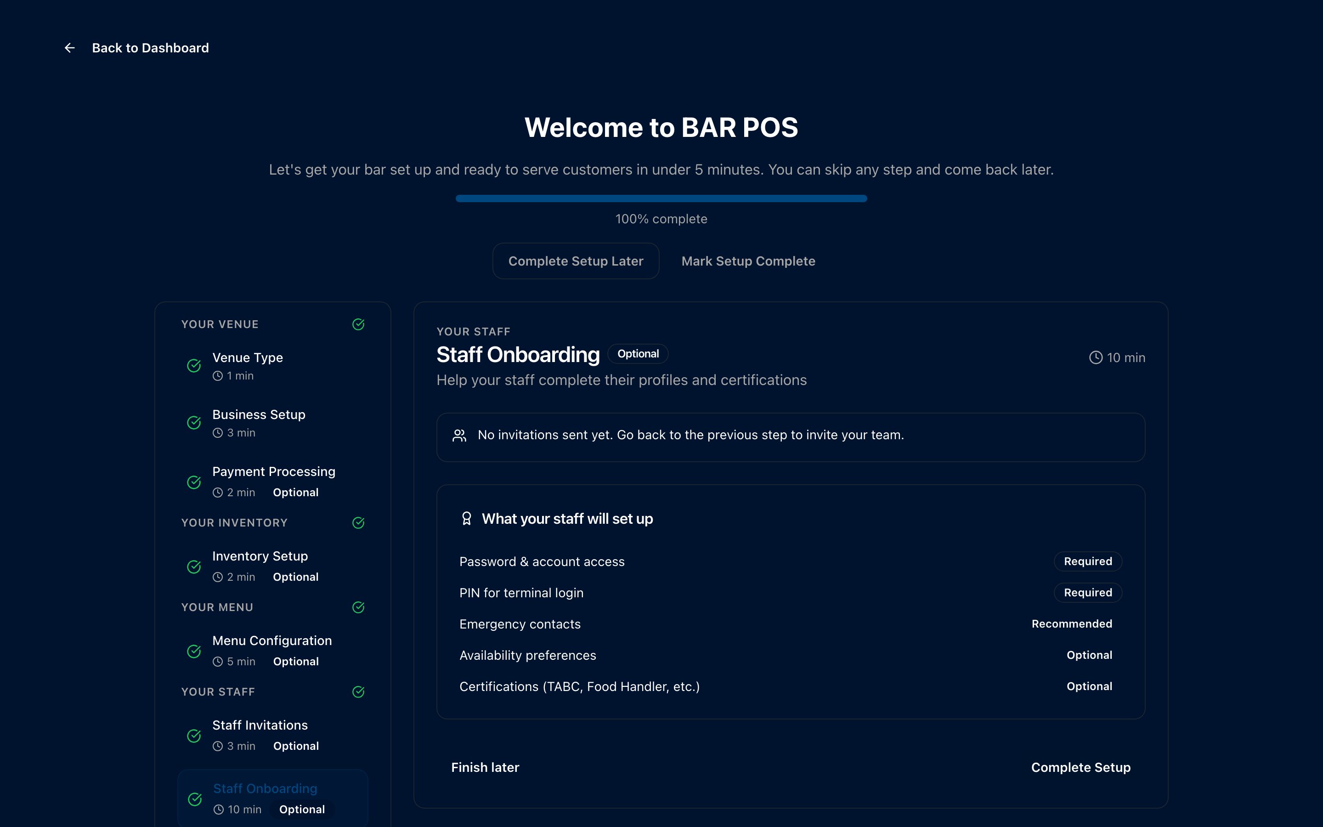This screenshot has width=1323, height=827.
Task: Click the 'YOUR MENU' section label
Action: [x=217, y=607]
